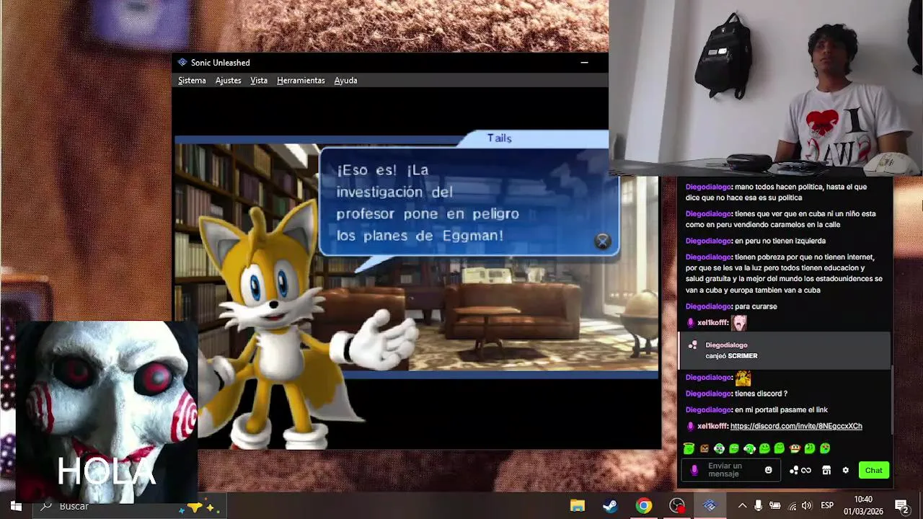Open the Ajustes menu

[228, 81]
